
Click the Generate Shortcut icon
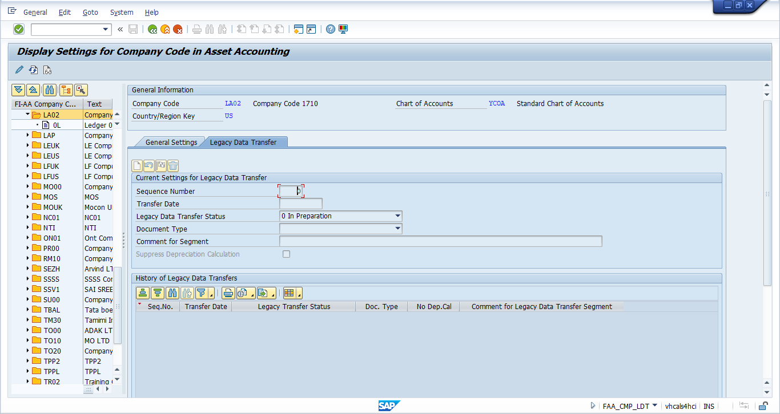coord(311,29)
